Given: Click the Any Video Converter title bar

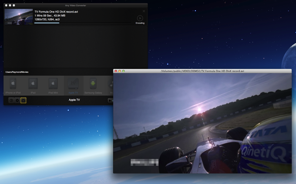Looking at the screenshot, I should 75,5.
